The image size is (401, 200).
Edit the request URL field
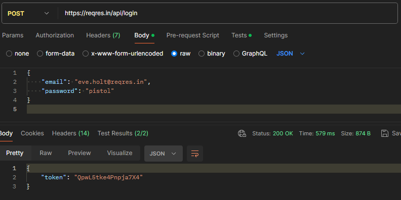click(x=228, y=13)
